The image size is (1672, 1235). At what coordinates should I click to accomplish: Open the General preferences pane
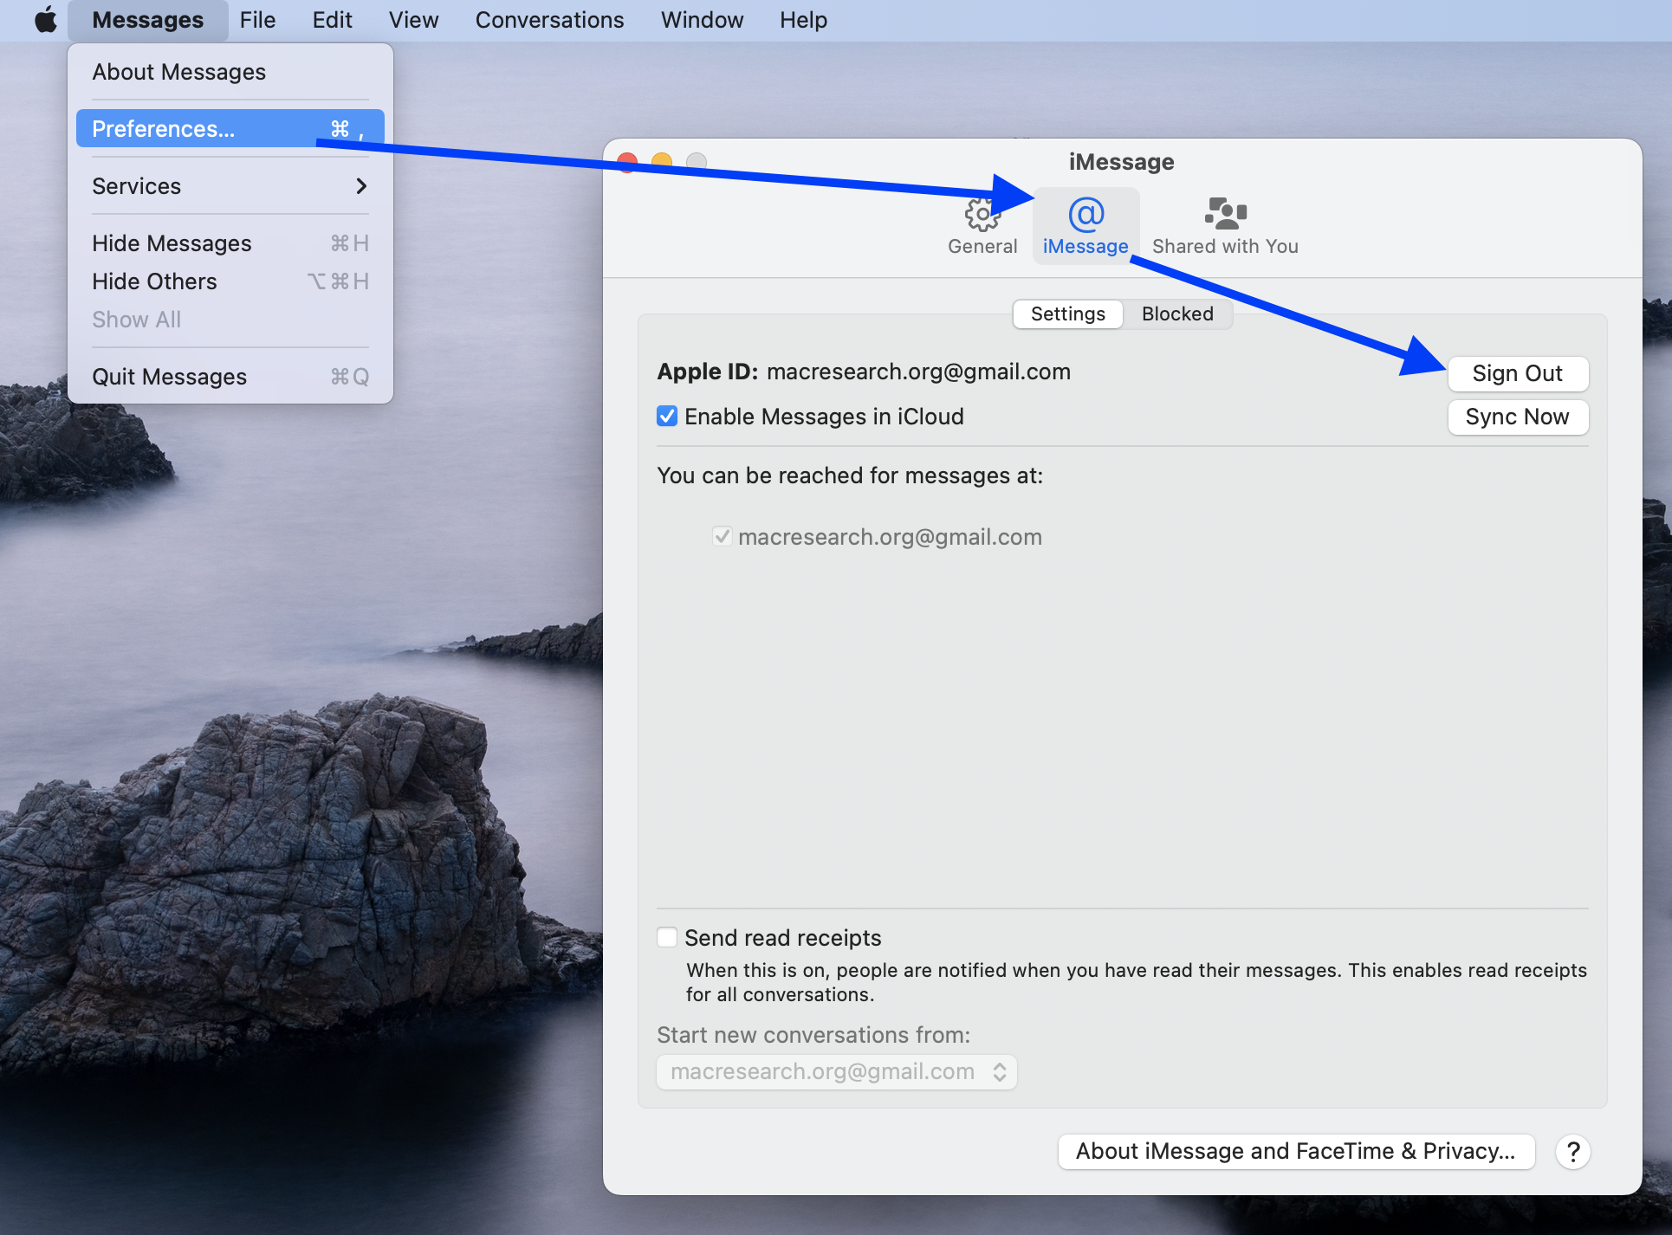click(x=982, y=226)
